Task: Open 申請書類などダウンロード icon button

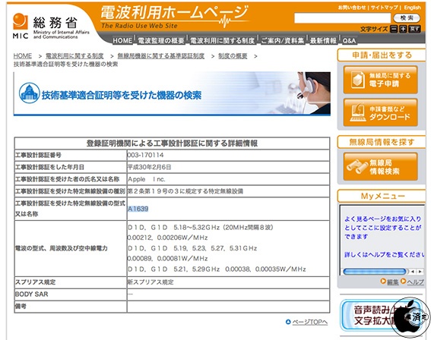Action: point(380,112)
